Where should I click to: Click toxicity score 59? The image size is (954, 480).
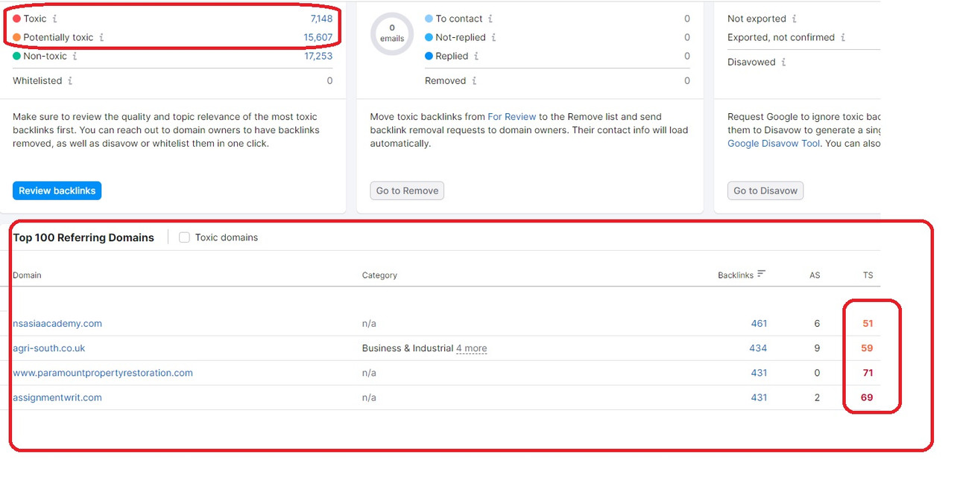pos(867,348)
